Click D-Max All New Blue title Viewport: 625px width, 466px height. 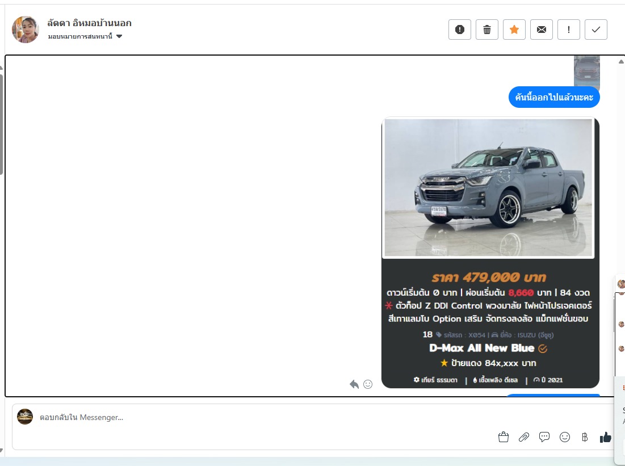(x=481, y=348)
